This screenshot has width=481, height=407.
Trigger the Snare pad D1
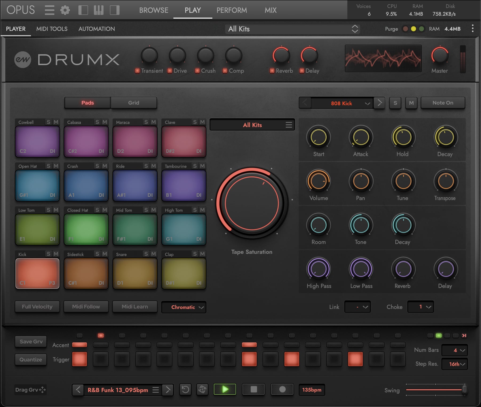point(135,274)
